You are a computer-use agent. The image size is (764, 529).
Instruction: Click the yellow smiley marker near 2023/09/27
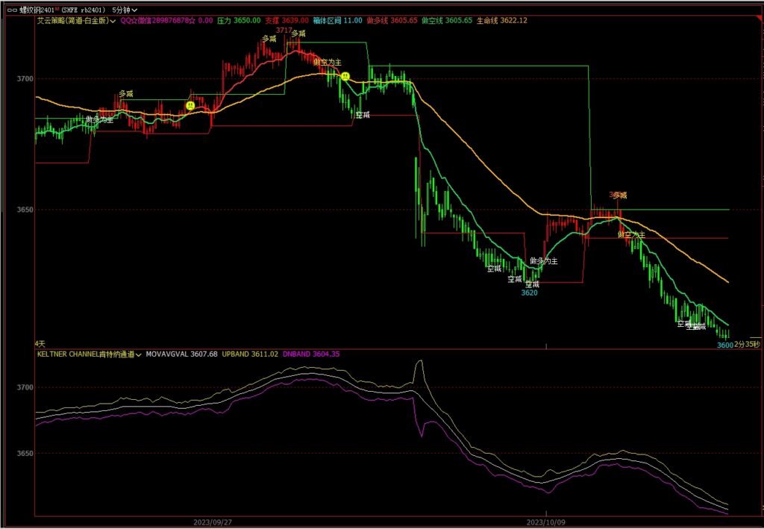(x=190, y=106)
